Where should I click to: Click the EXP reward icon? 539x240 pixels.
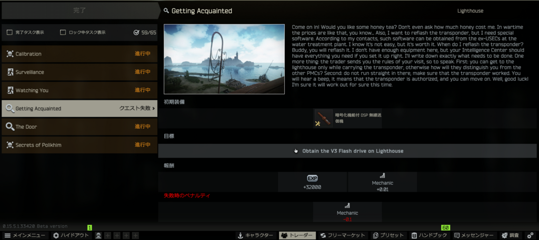point(312,178)
